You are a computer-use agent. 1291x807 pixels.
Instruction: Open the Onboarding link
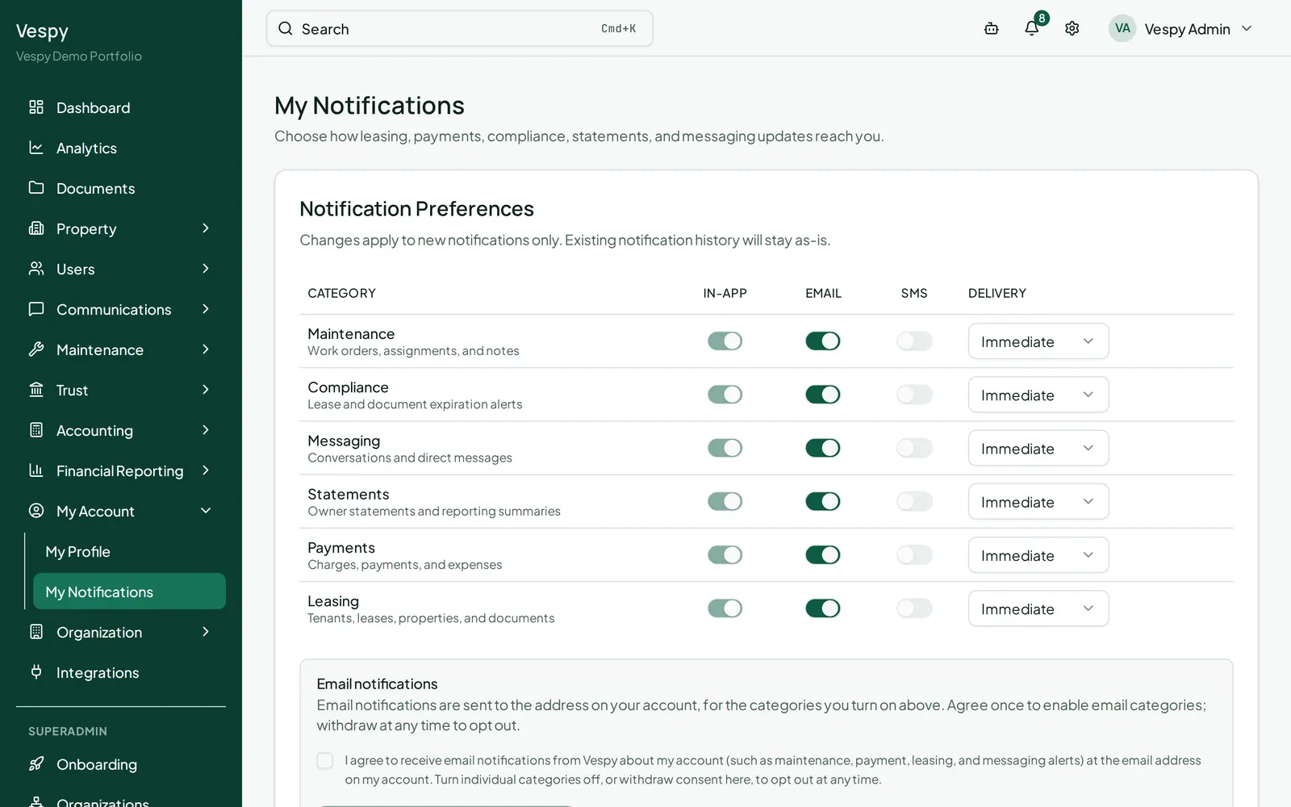pyautogui.click(x=121, y=764)
